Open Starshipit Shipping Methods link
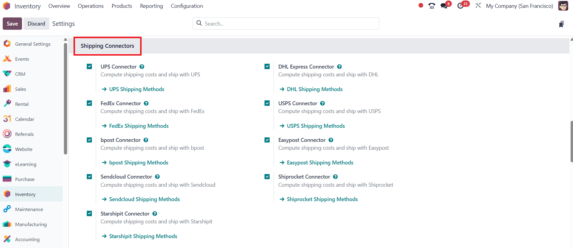The width and height of the screenshot is (573, 248). coord(139,236)
